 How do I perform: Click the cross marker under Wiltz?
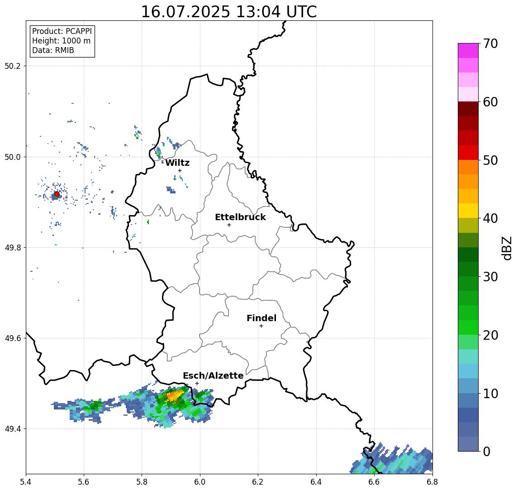[x=180, y=170]
